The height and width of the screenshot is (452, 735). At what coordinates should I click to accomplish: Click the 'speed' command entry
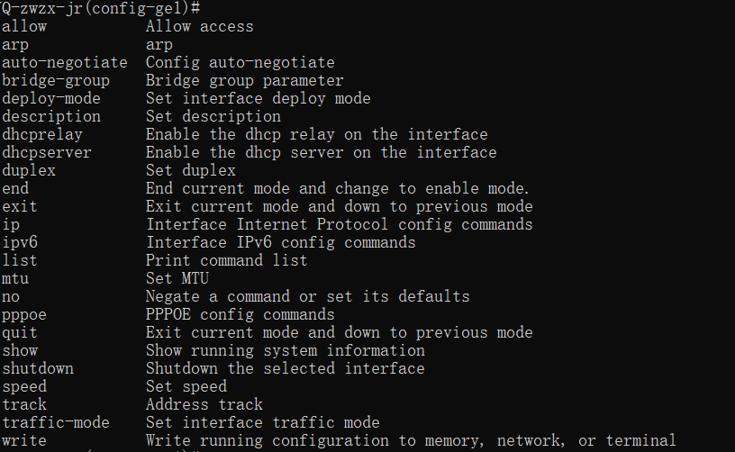click(x=24, y=386)
